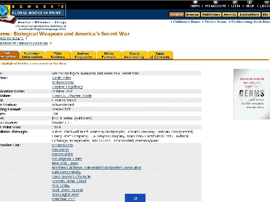270x202 pixels.
Task: Click arrow bullet before Forthcoming Book Room
Action: coord(229,22)
